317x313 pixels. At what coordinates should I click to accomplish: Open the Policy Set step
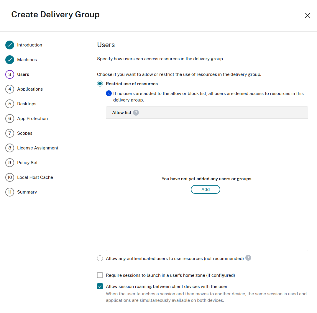point(27,163)
